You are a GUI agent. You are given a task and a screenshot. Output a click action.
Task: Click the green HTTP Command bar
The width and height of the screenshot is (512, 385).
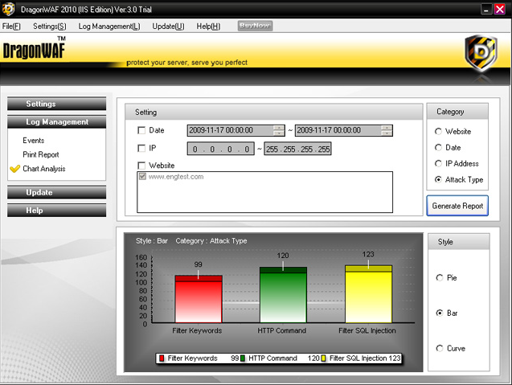pos(283,295)
